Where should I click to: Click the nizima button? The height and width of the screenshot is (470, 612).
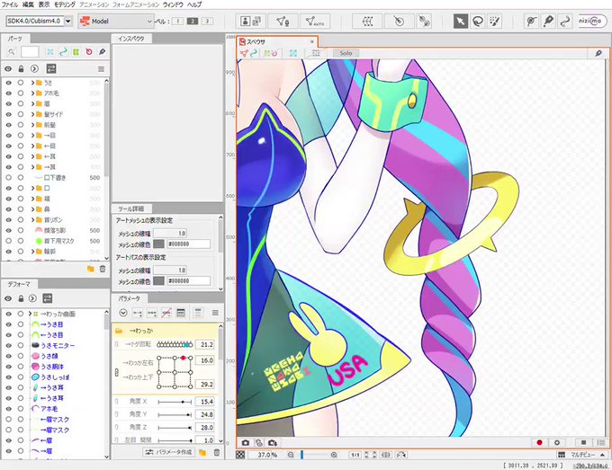[590, 21]
